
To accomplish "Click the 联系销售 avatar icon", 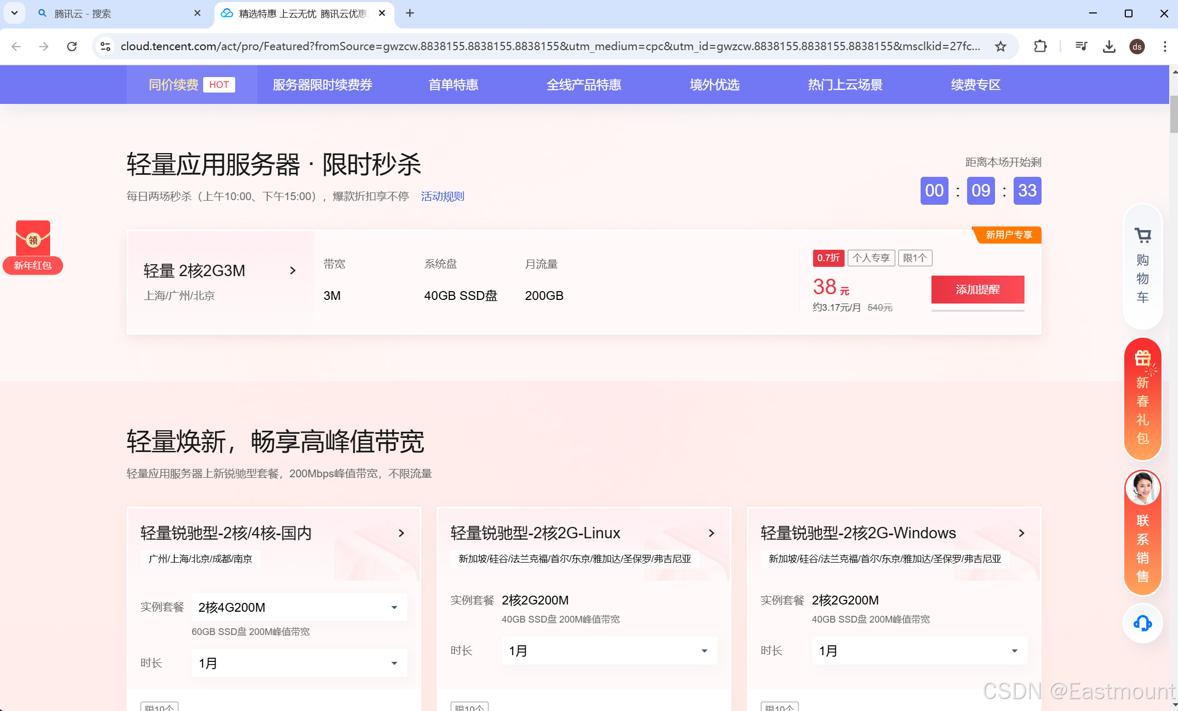I will (1142, 488).
